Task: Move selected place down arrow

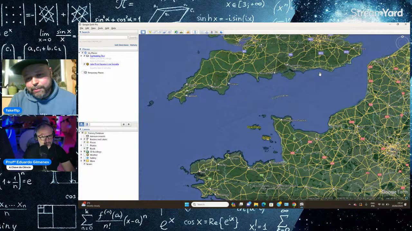Action: 128,124
